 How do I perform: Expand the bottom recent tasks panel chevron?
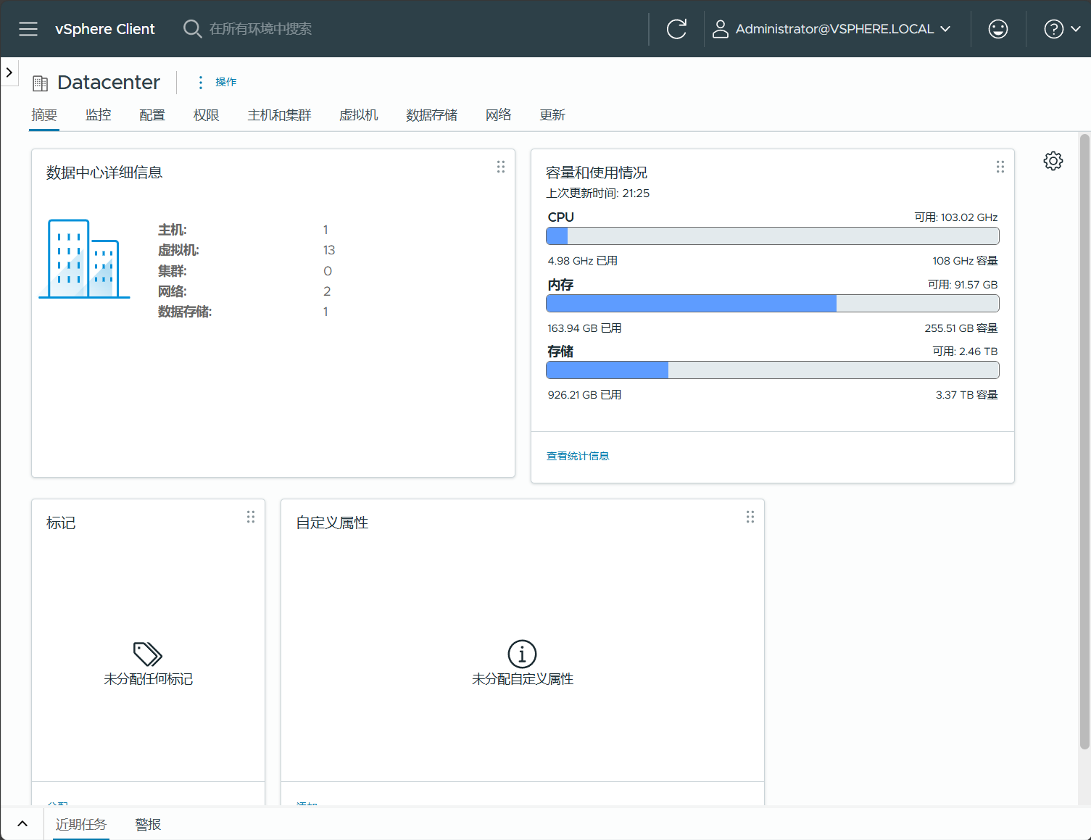click(x=22, y=824)
